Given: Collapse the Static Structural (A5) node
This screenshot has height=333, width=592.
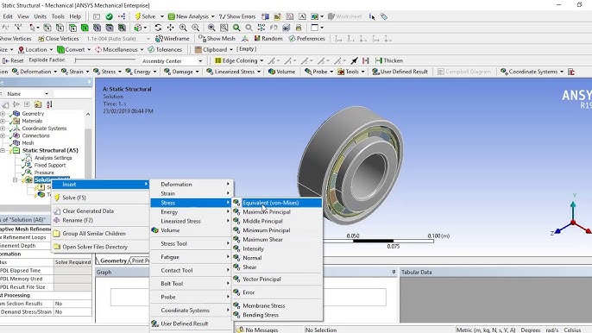Looking at the screenshot, I should point(3,150).
